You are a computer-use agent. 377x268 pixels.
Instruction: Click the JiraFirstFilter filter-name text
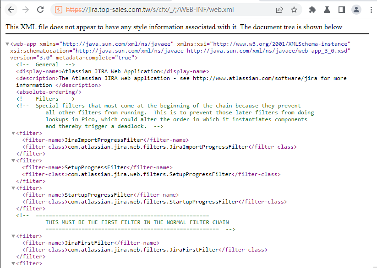coord(89,243)
